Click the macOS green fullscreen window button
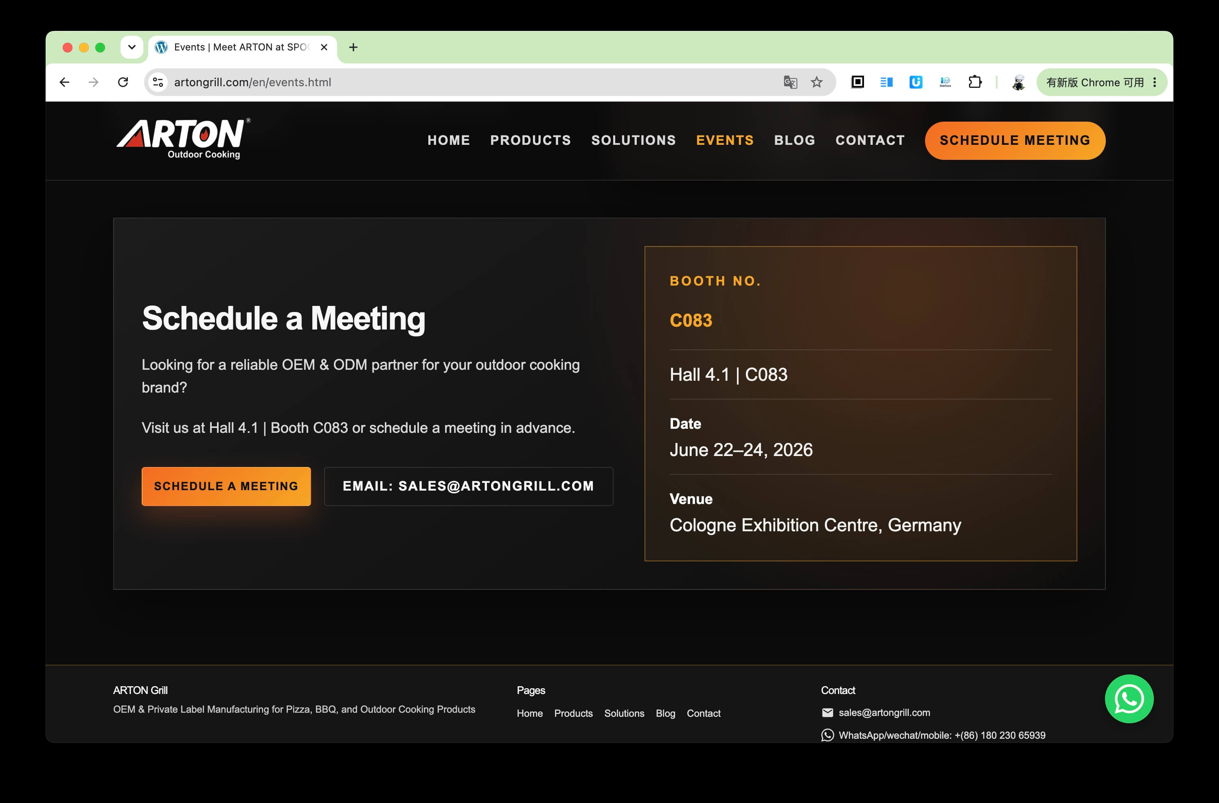The image size is (1219, 803). (100, 47)
